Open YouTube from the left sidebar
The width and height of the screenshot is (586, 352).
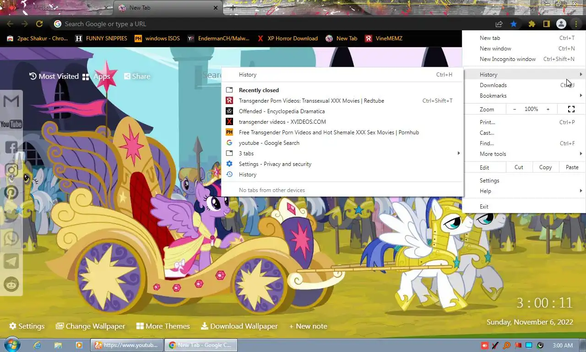point(11,124)
